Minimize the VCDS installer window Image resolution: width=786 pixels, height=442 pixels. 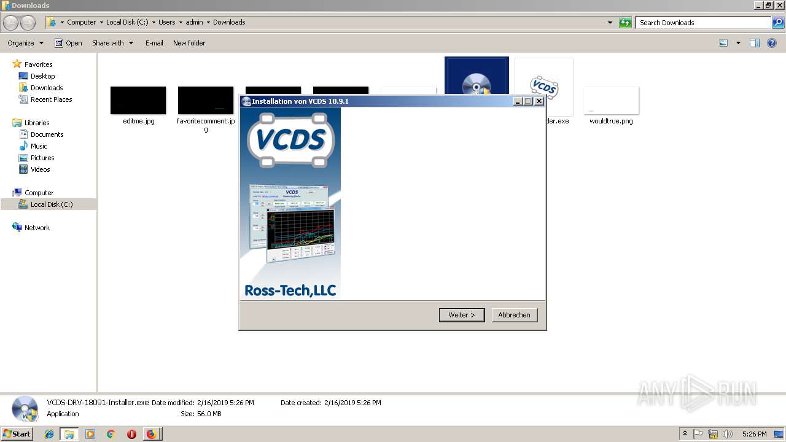pyautogui.click(x=518, y=101)
